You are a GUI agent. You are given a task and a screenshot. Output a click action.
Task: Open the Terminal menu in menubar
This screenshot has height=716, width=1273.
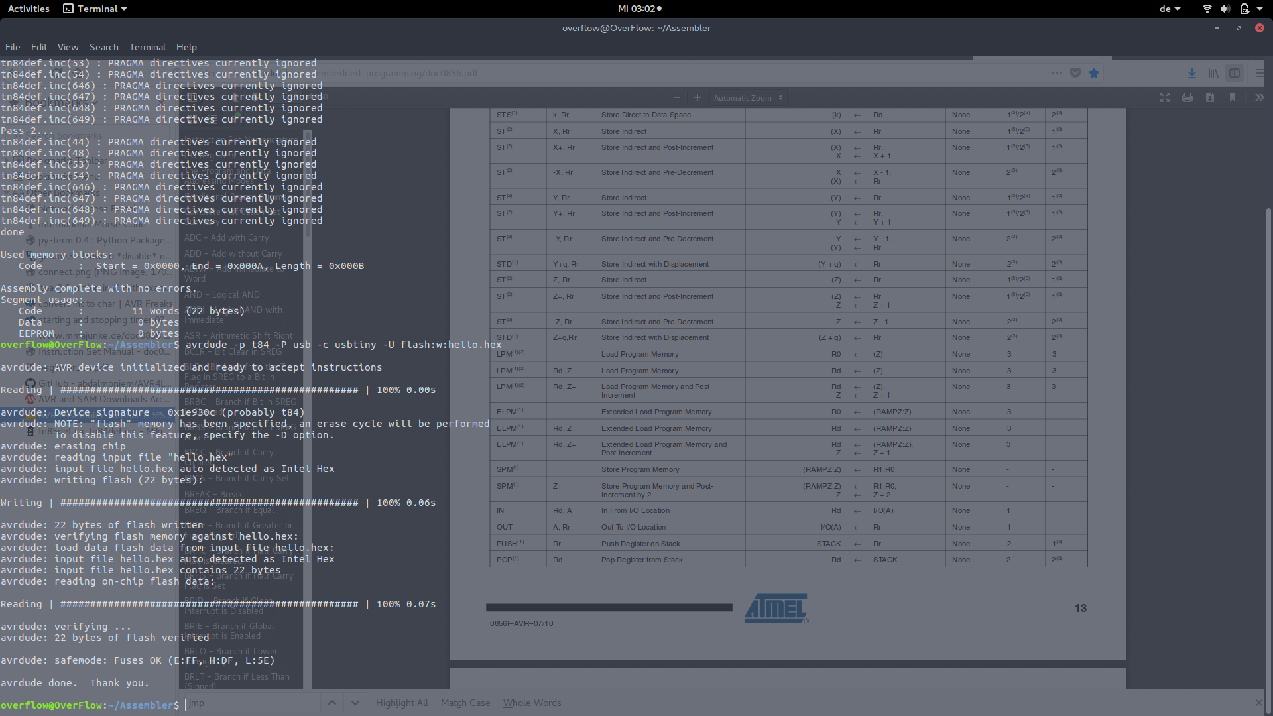coord(147,47)
